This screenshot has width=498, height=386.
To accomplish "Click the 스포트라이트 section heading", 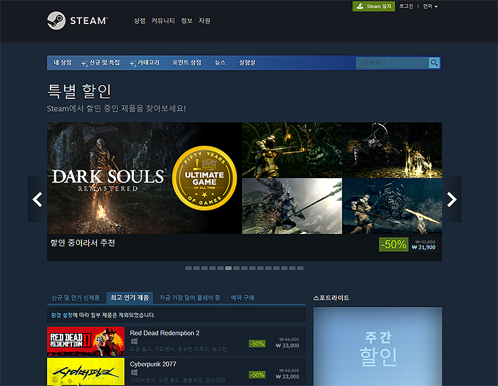I will (331, 298).
